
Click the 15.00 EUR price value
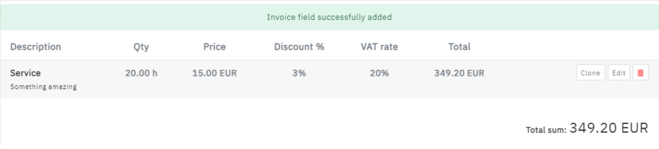[215, 73]
